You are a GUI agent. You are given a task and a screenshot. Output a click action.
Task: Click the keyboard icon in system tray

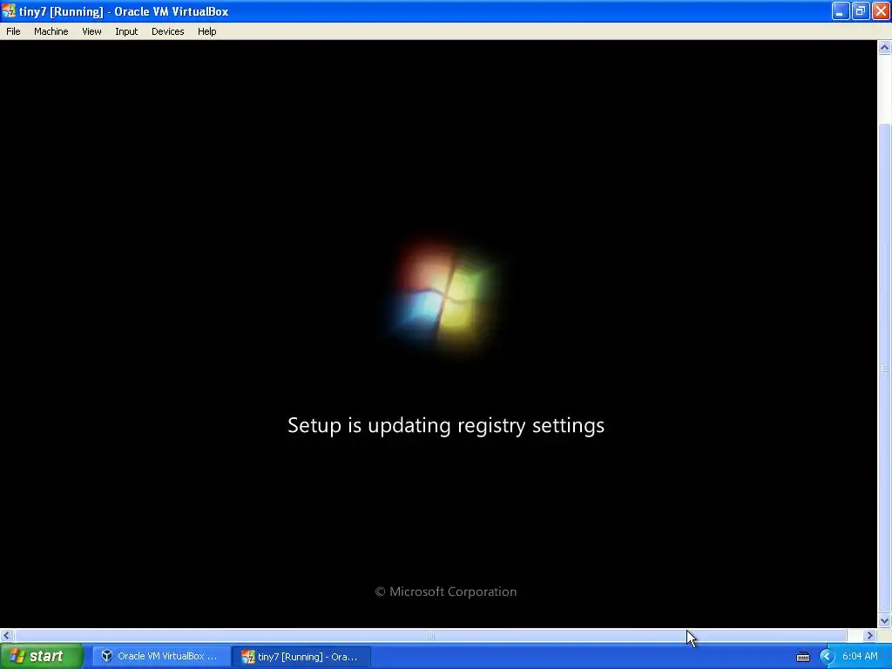(802, 657)
